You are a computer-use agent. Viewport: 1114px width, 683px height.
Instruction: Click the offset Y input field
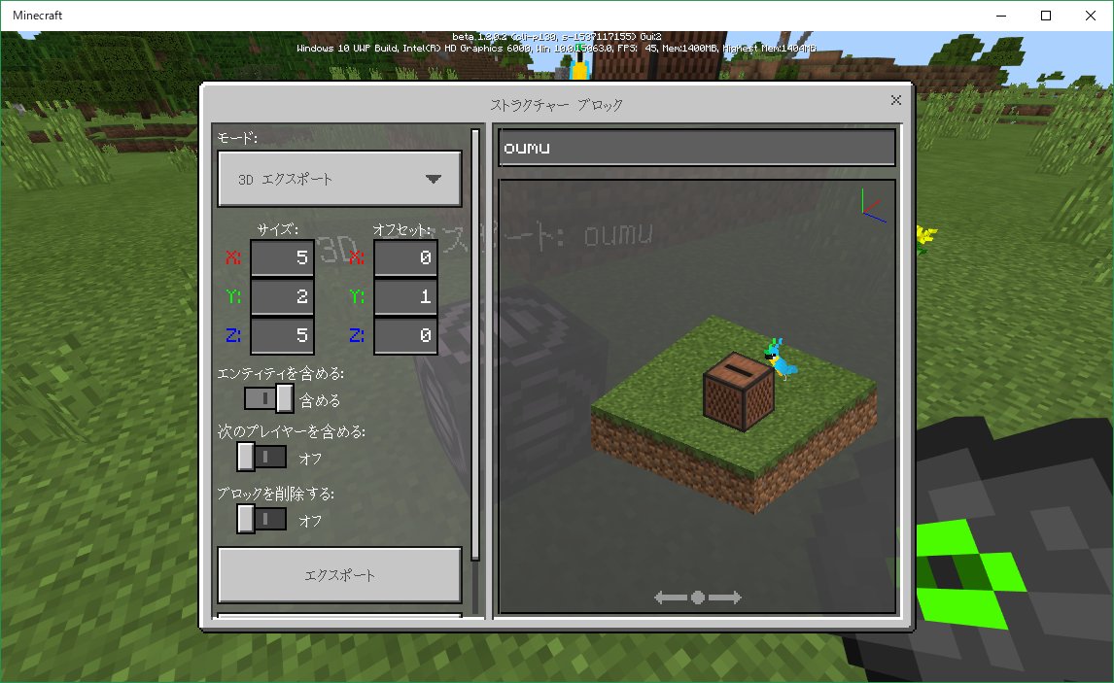405,296
